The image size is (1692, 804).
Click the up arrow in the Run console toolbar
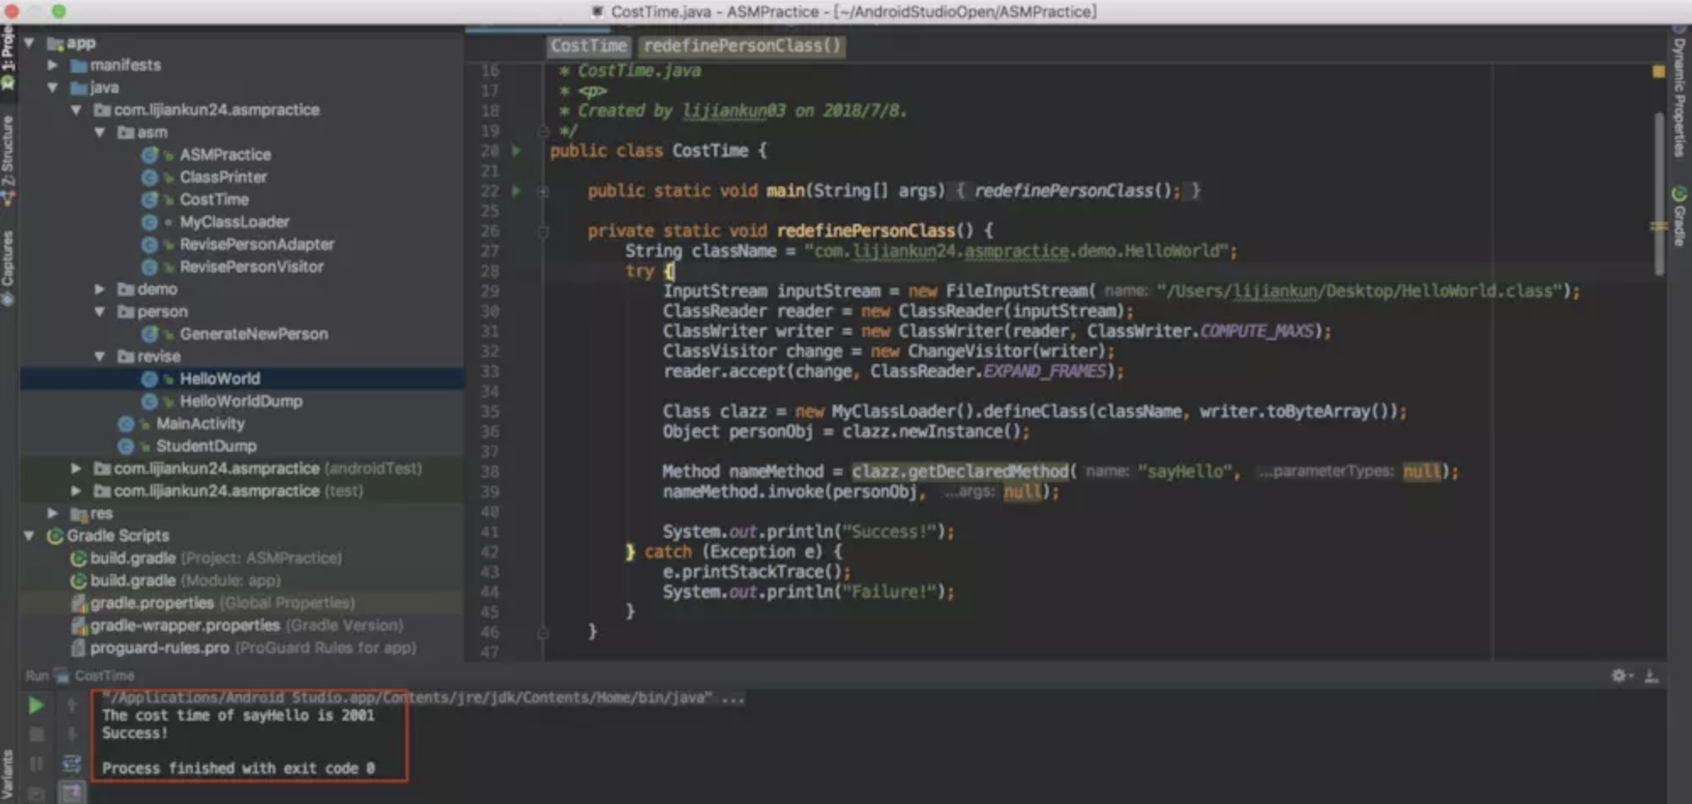pos(72,704)
